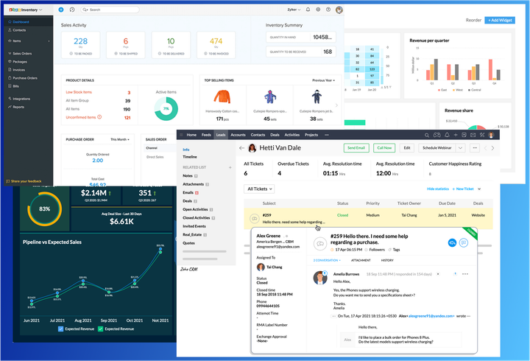
Task: Open the Zoho Inventory app switcher dropdown
Action: 26,10
